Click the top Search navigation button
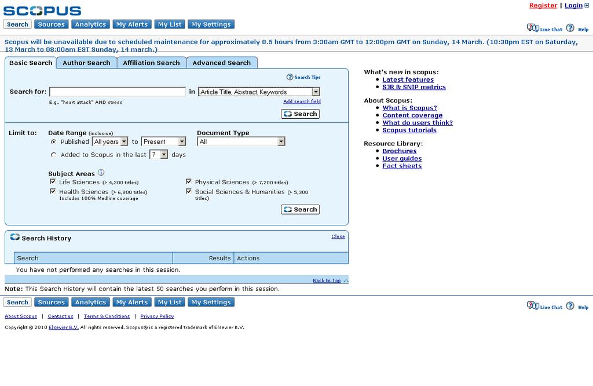593x386 pixels. pos(17,24)
